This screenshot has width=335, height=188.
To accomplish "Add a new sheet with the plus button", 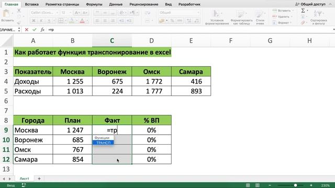I will coord(39,179).
